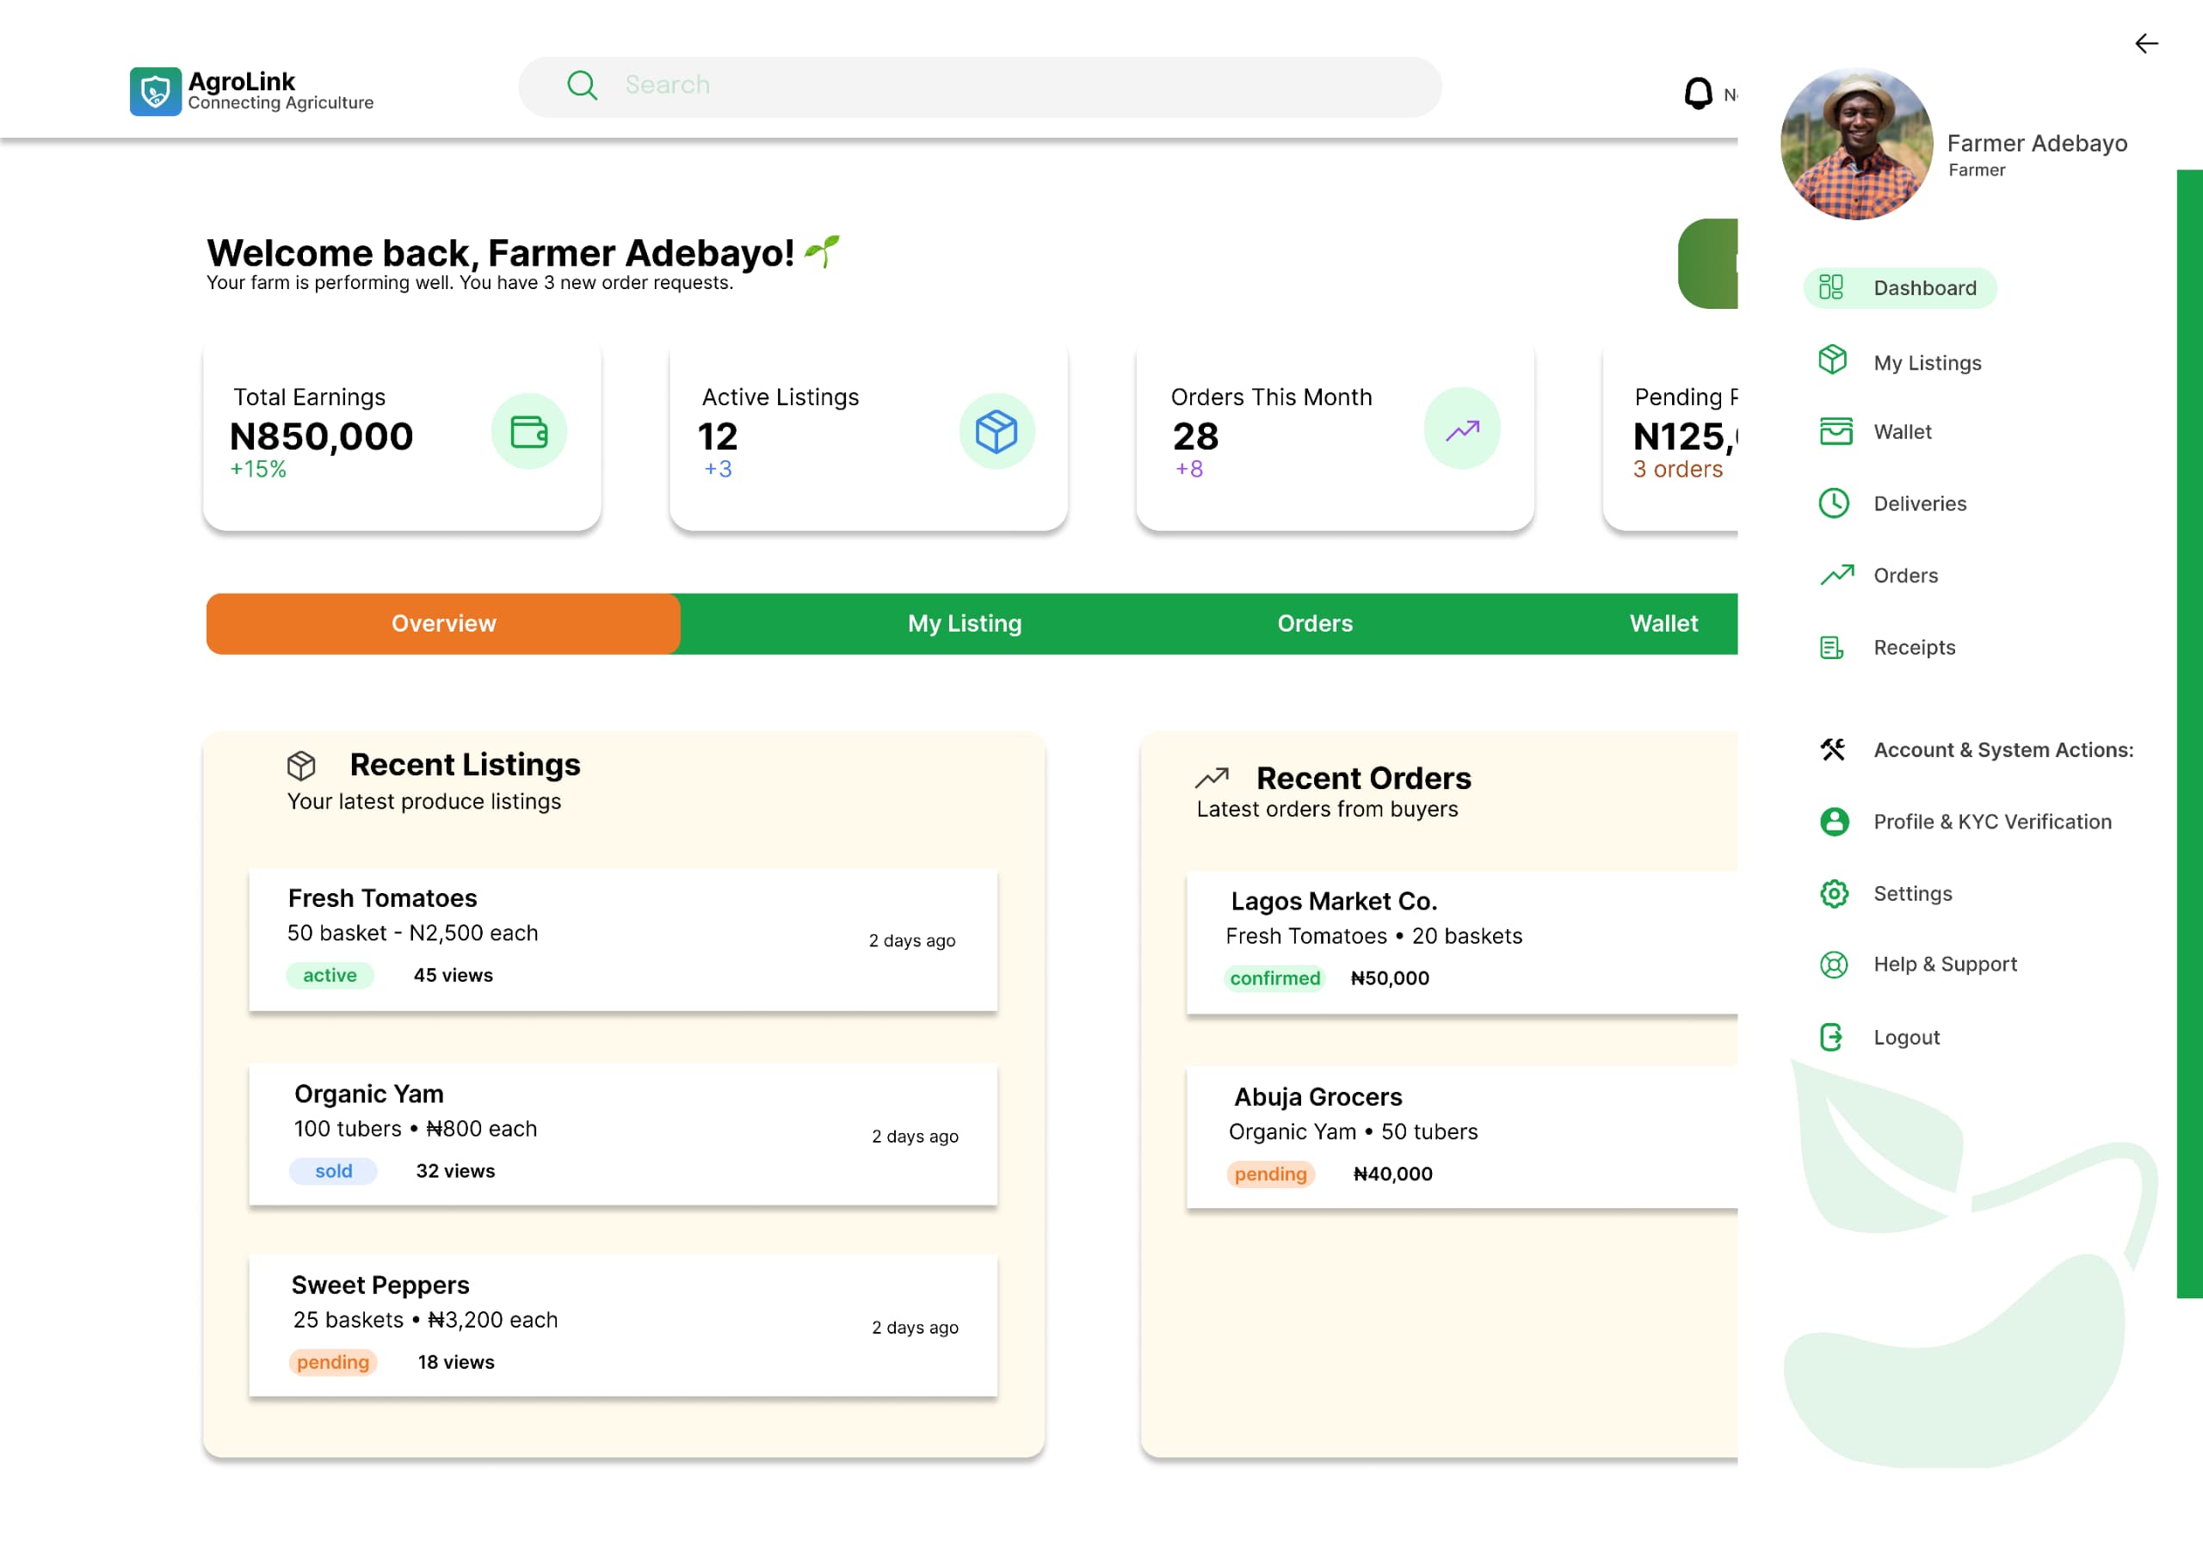Open Receipts from sidebar
The image size is (2203, 1566).
(1913, 647)
